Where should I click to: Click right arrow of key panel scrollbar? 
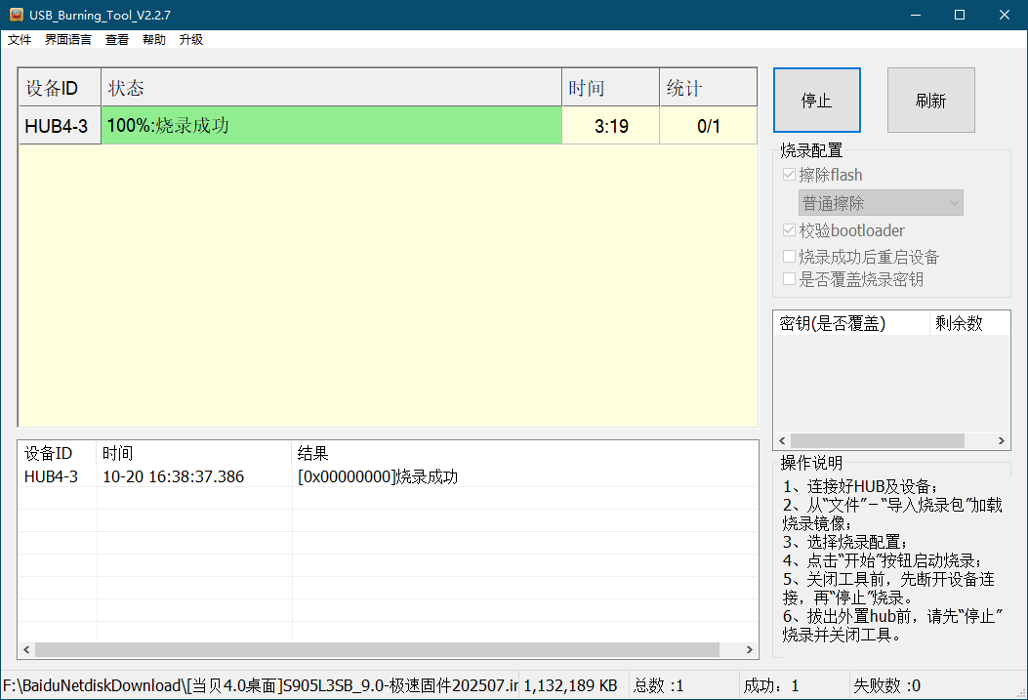[1001, 440]
